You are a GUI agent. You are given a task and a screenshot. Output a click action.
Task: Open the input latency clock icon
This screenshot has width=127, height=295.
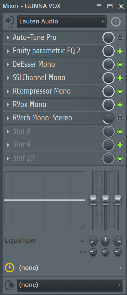pyautogui.click(x=116, y=22)
